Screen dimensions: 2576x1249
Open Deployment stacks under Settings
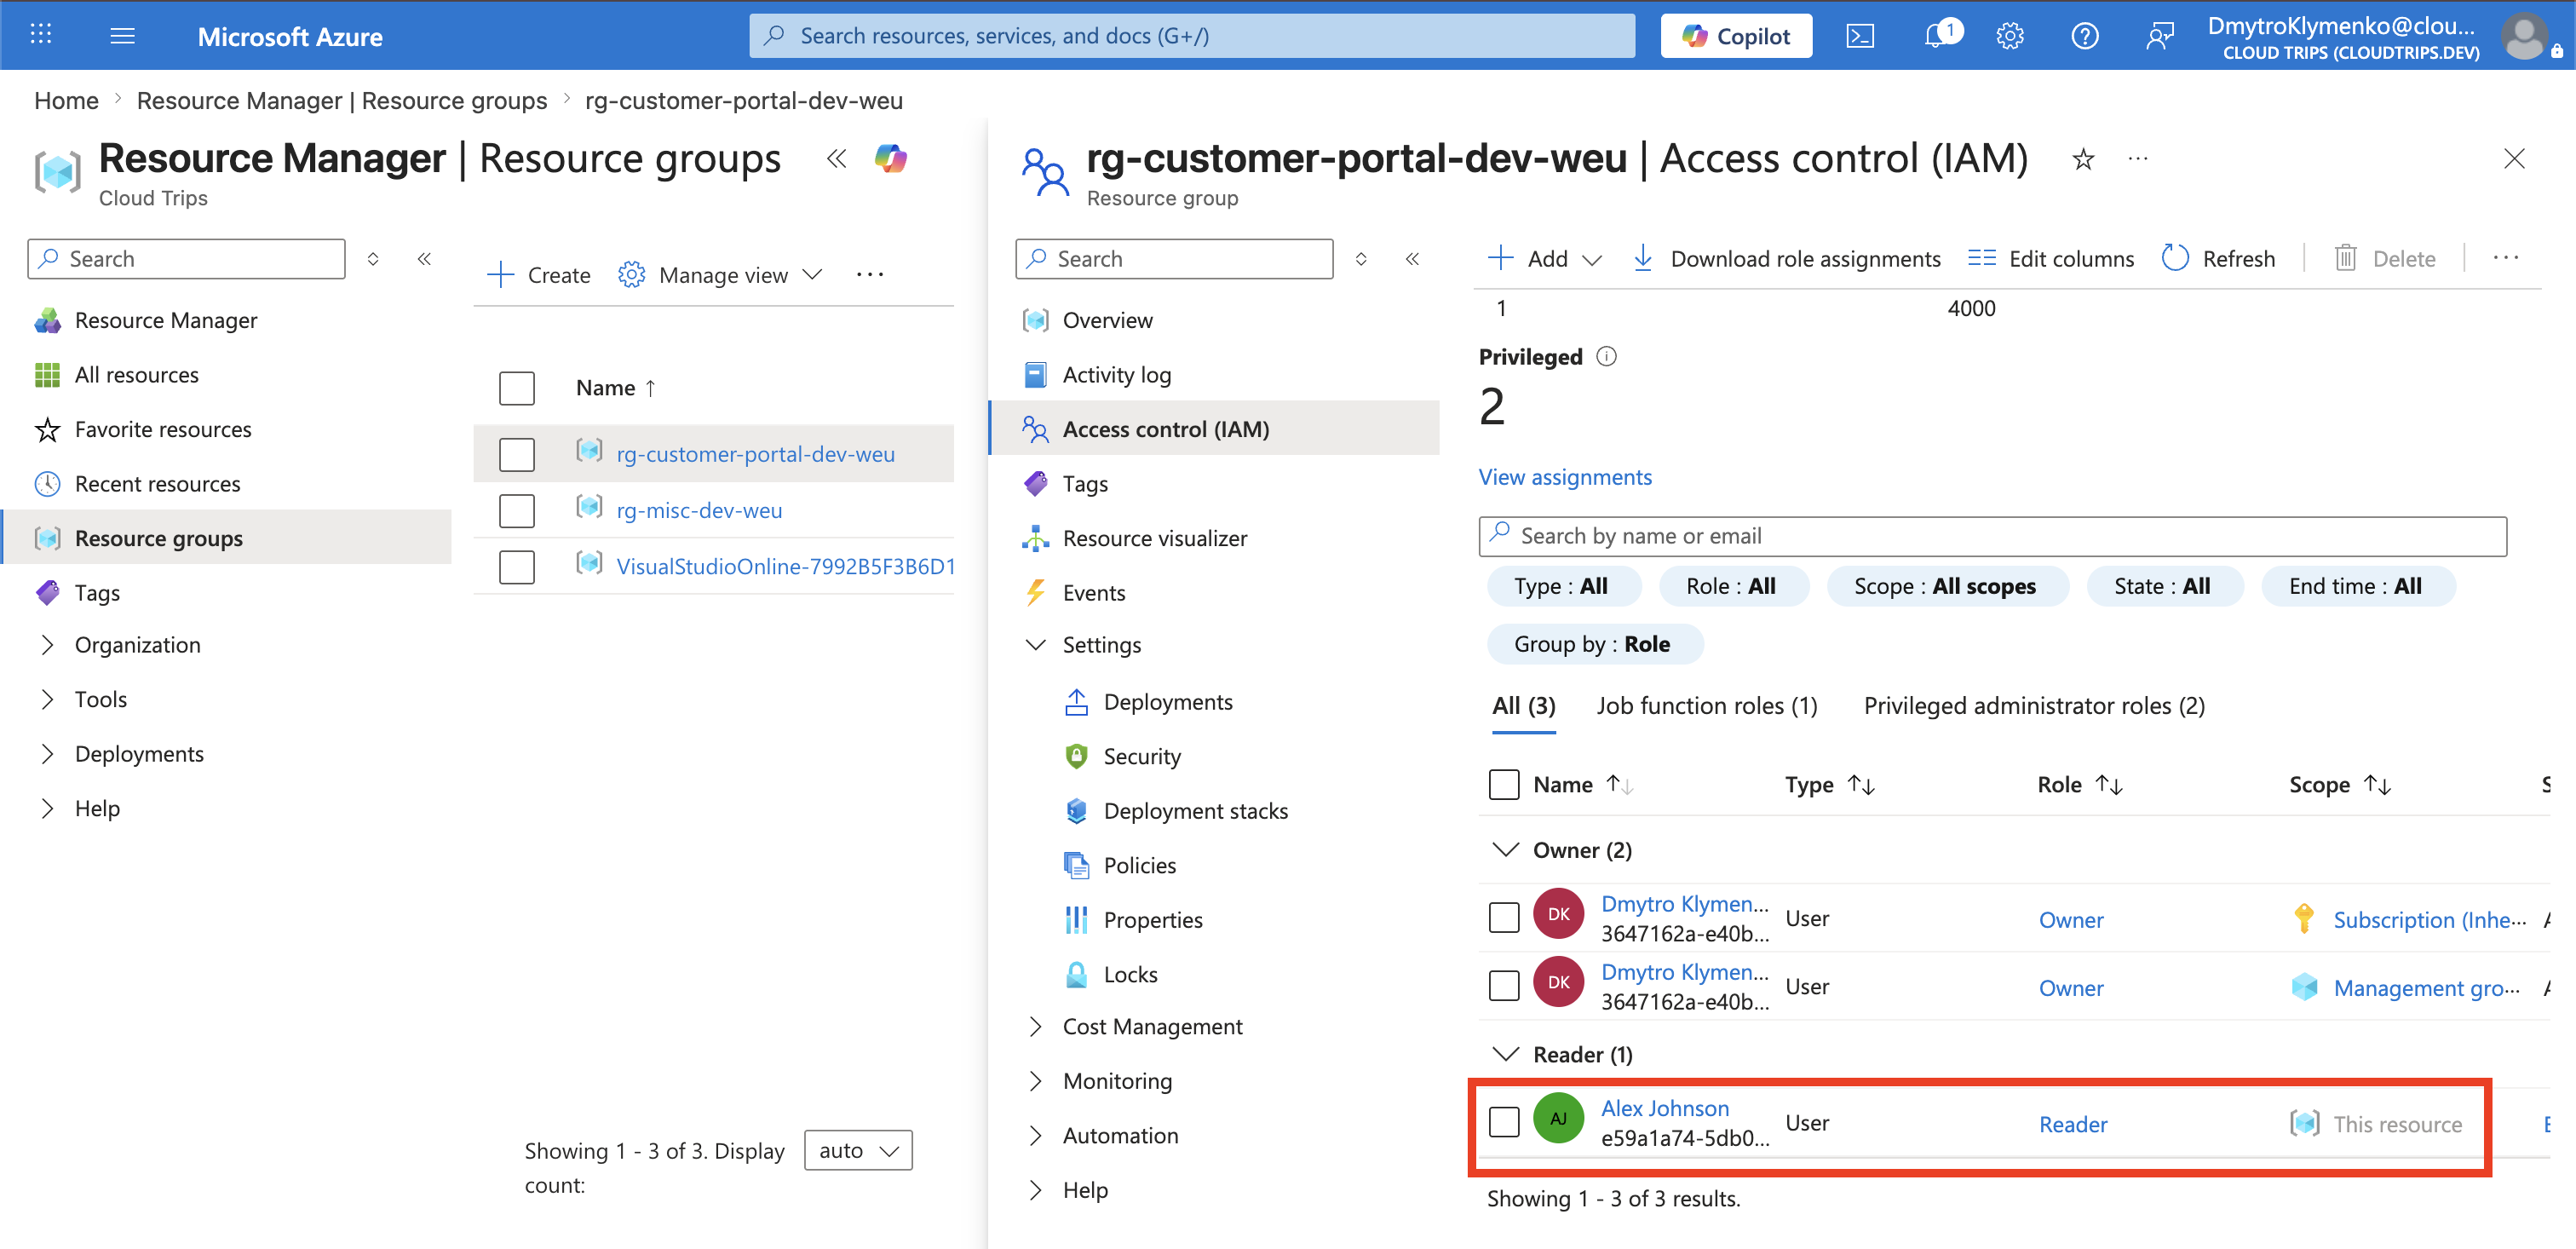1195,810
